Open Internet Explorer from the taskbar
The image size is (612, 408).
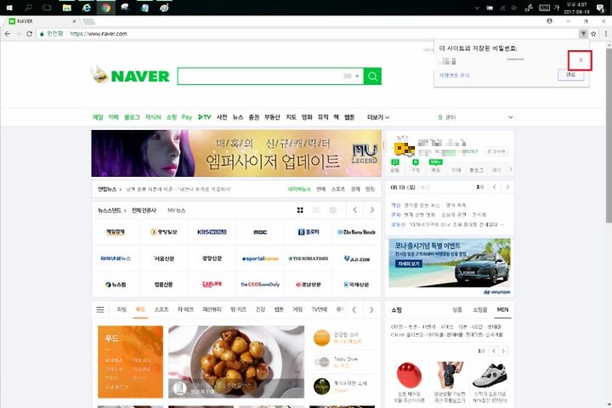click(87, 8)
